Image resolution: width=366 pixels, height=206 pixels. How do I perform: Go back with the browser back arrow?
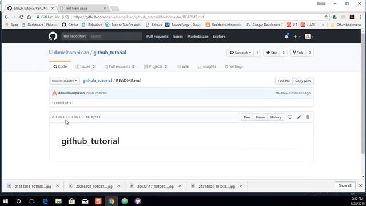tap(6, 17)
